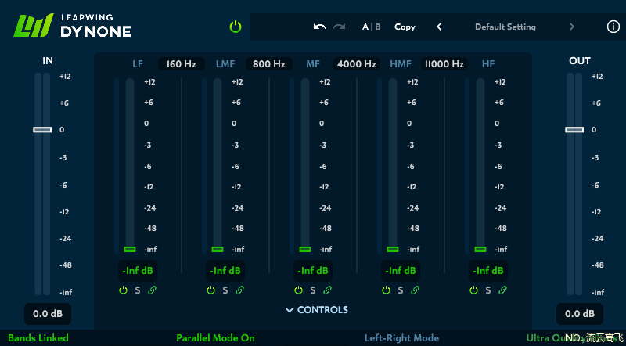Solo the HF band
Viewport: 626px width, 346px height.
[488, 290]
